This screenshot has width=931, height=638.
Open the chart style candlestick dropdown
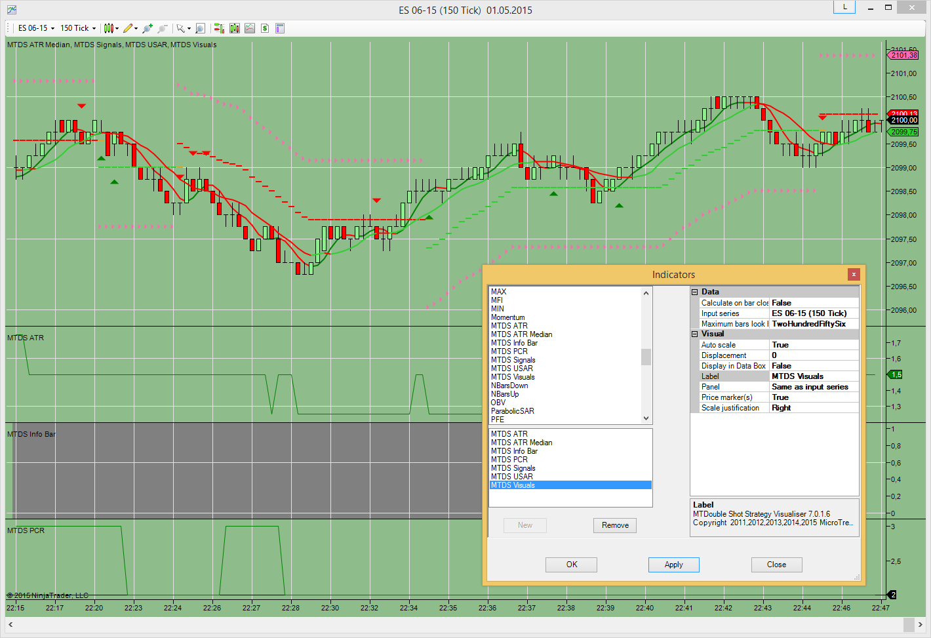[x=111, y=28]
